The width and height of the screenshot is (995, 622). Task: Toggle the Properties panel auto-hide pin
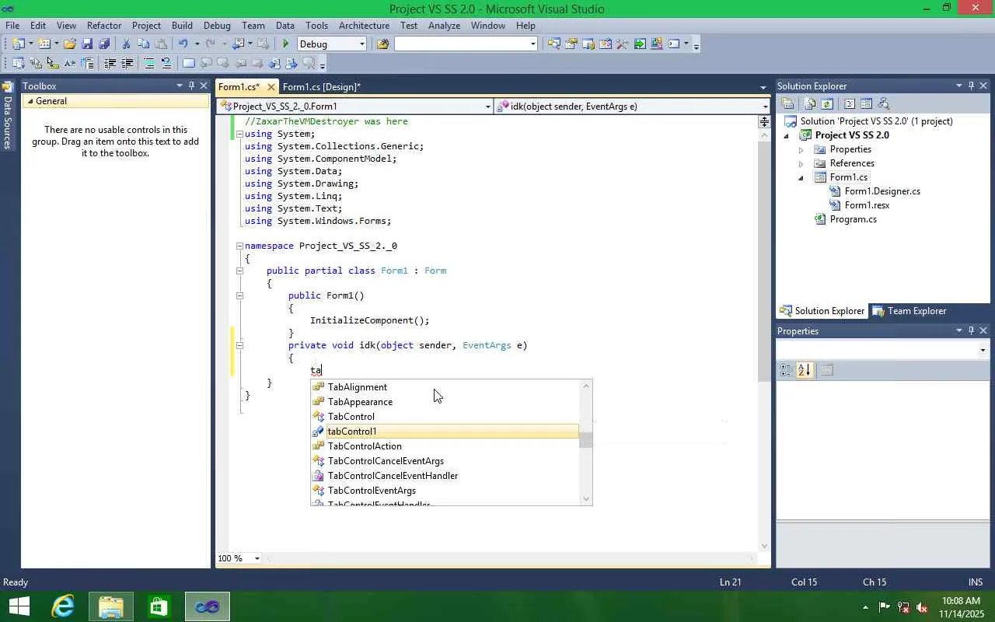pos(971,330)
